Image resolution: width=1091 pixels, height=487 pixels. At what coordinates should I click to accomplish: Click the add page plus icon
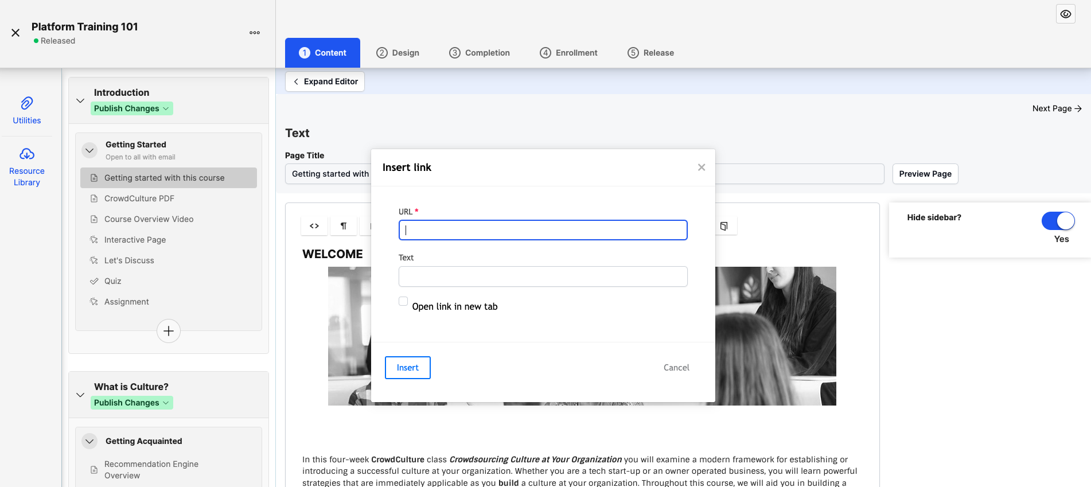[x=169, y=331]
